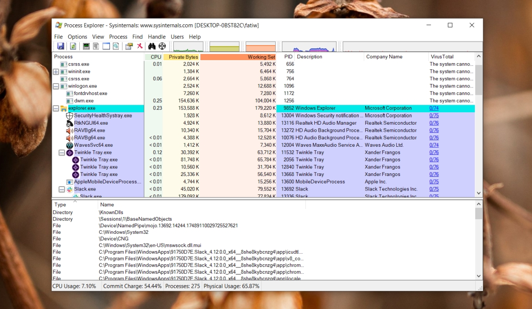Open selected process properties via toolbar icon
Screen dimensions: 532x309
[x=129, y=46]
